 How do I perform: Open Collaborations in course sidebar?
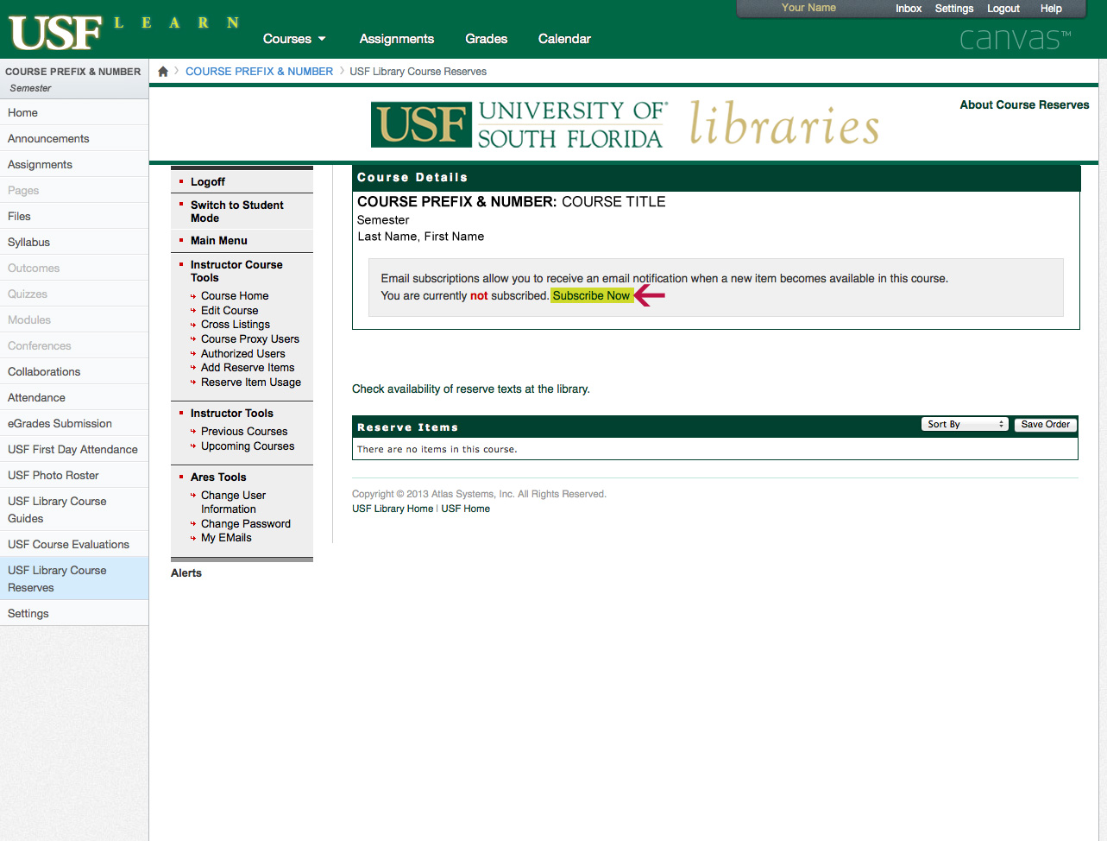pyautogui.click(x=74, y=371)
